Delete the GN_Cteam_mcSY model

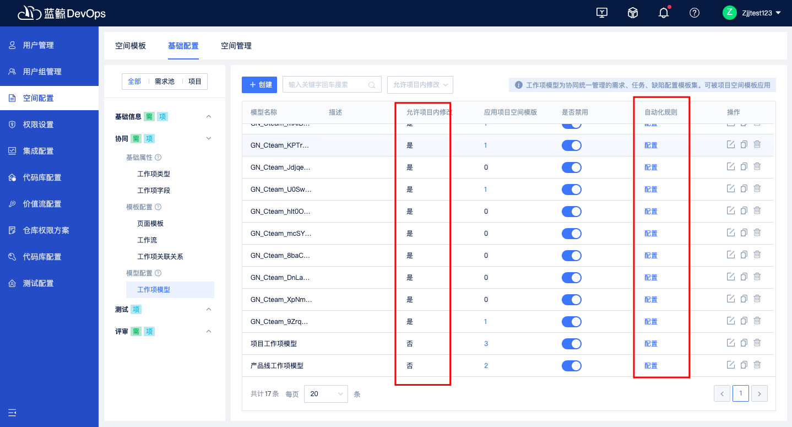point(757,233)
